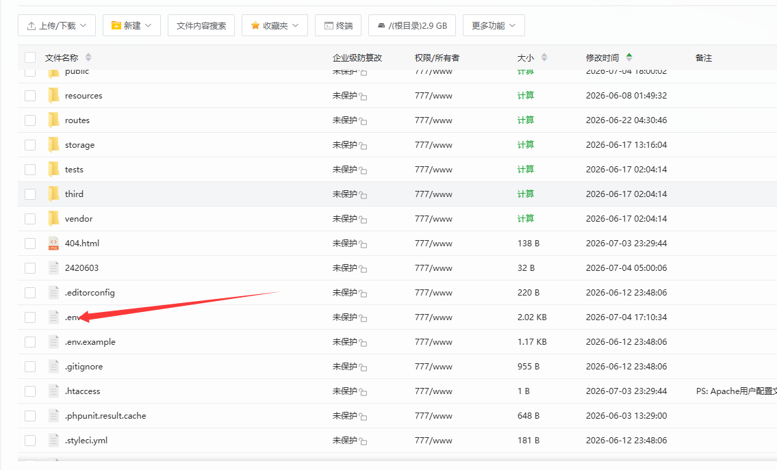Sort by modified time arrows
This screenshot has width=777, height=470.
[629, 57]
